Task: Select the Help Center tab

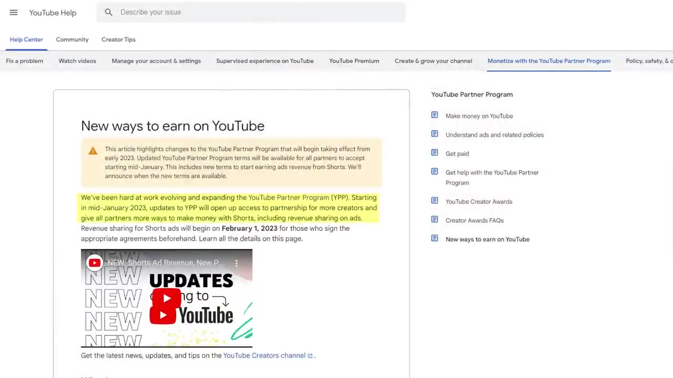Action: coord(26,39)
